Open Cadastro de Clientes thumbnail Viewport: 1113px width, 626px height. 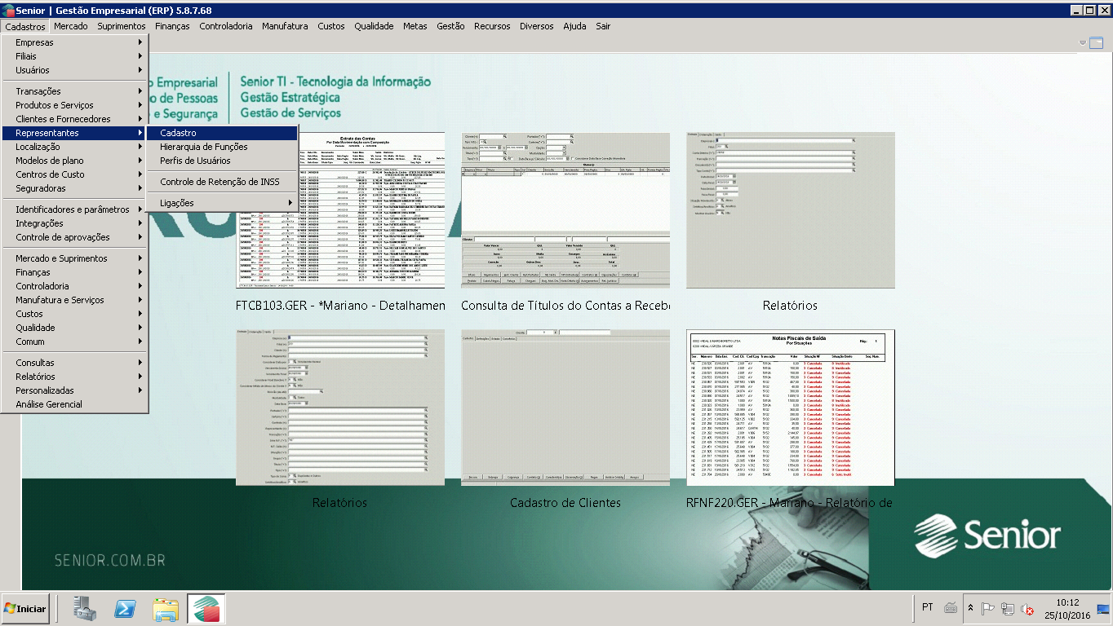coord(565,408)
